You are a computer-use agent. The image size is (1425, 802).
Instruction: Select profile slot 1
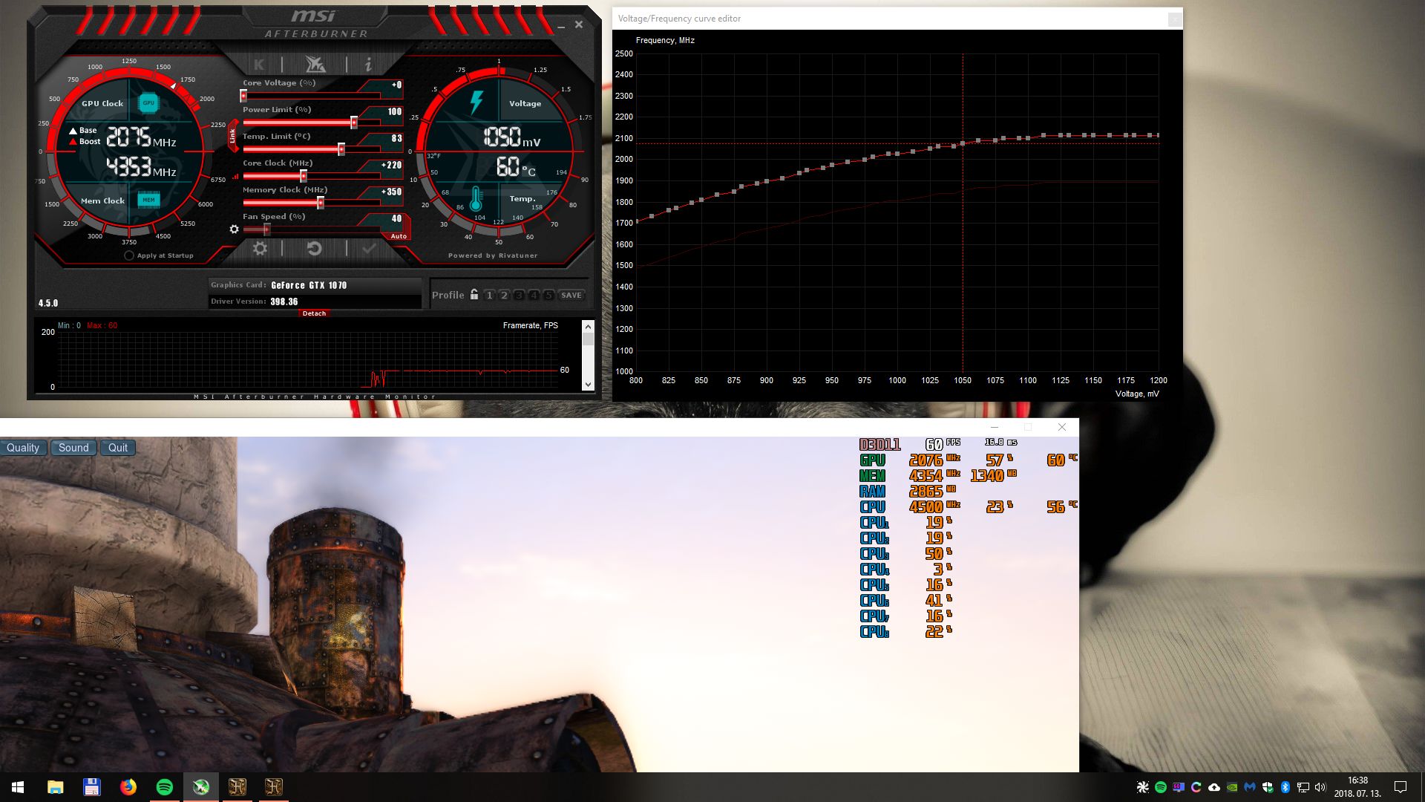click(489, 296)
